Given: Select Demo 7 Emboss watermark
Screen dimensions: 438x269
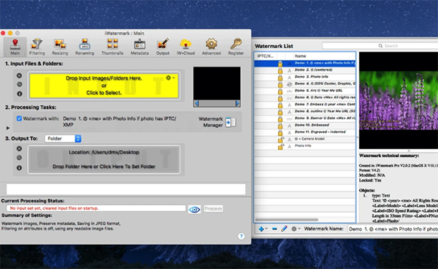Looking at the screenshot, I should pyautogui.click(x=305, y=105).
